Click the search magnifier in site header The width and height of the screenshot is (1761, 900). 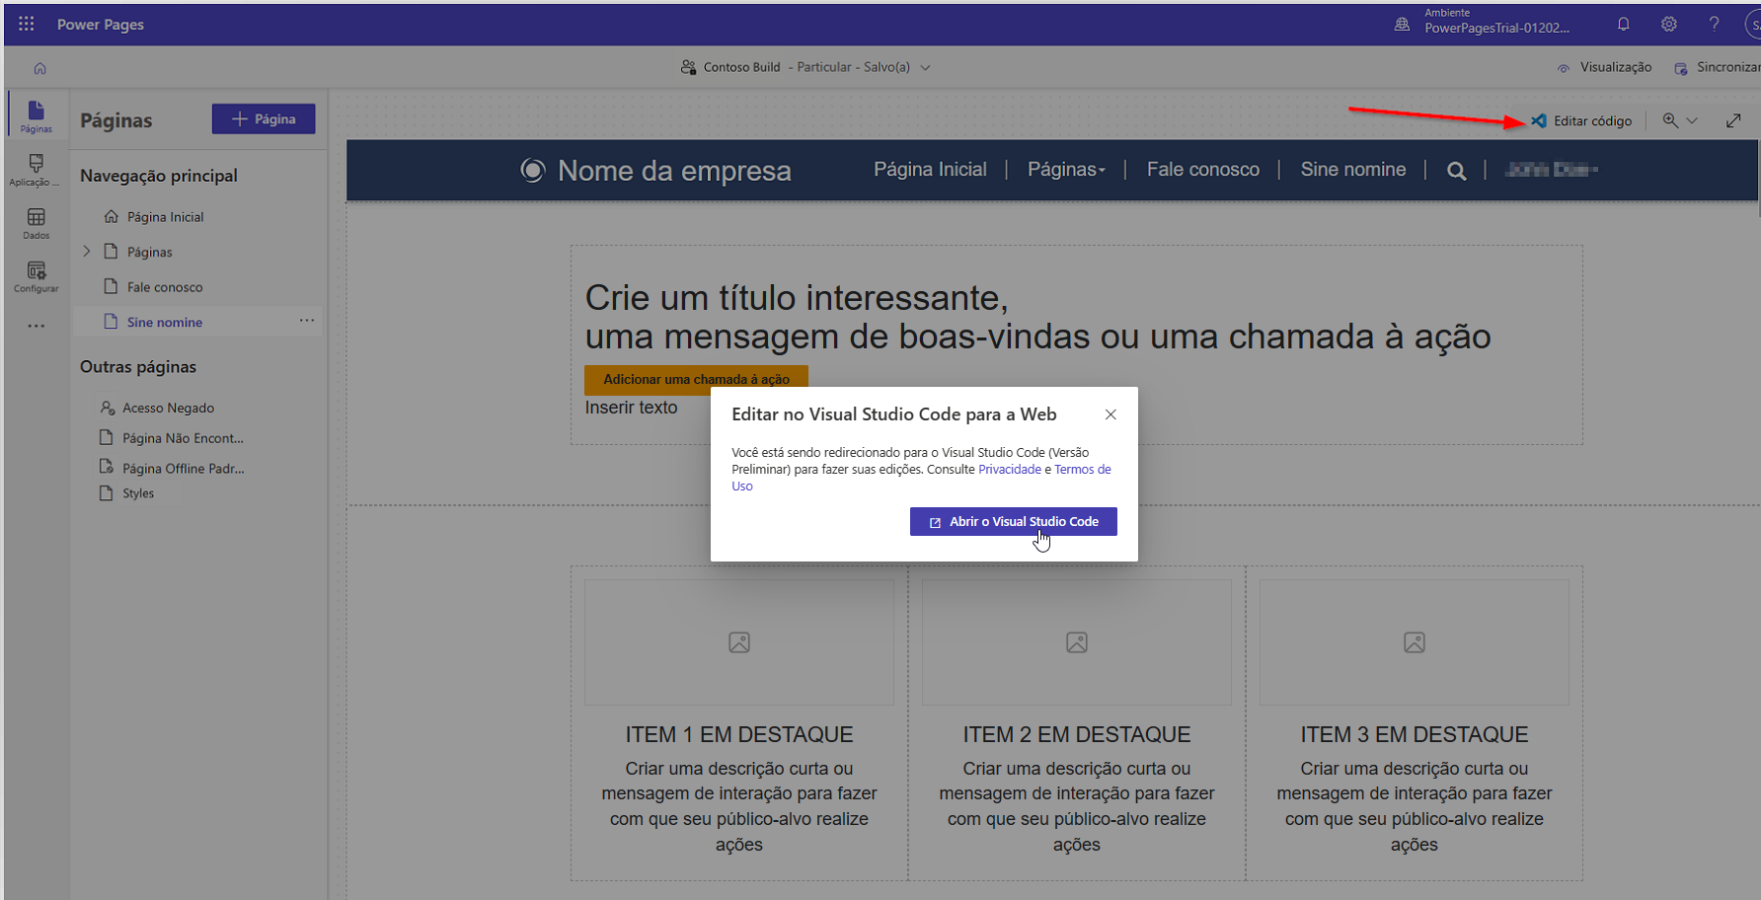click(1456, 171)
